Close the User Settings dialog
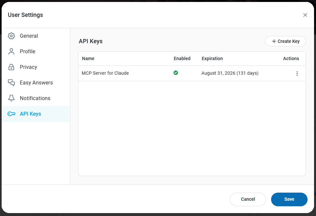 click(x=305, y=15)
